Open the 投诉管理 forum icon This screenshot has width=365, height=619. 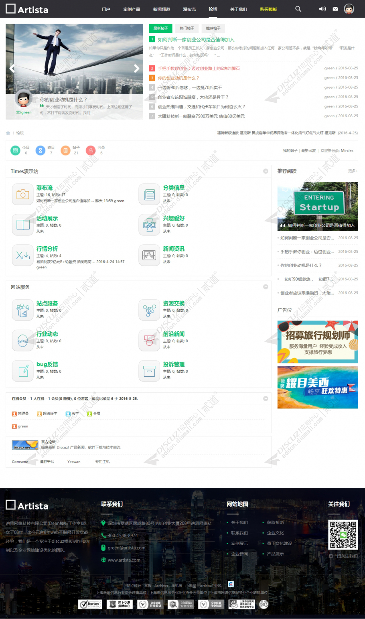click(x=149, y=371)
